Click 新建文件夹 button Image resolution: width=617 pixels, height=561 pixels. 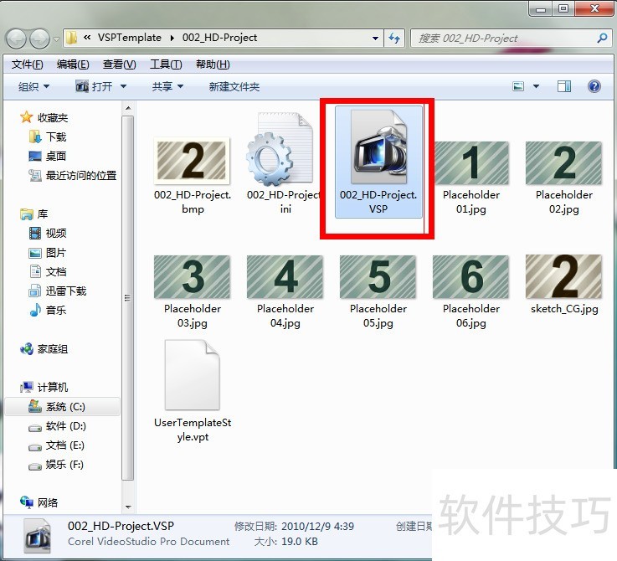coord(234,86)
